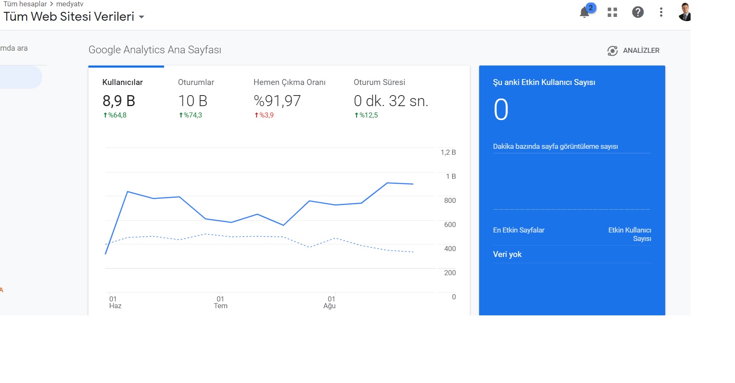Image resolution: width=735 pixels, height=383 pixels.
Task: Open the Google apps grid icon
Action: 612,12
